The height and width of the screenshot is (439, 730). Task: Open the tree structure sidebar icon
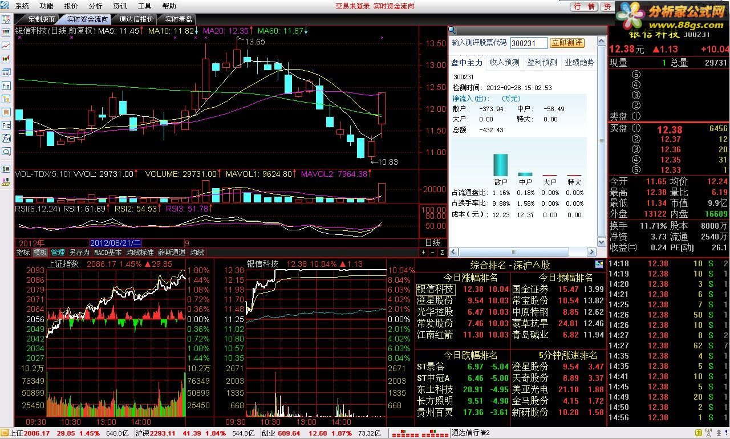[x=6, y=99]
